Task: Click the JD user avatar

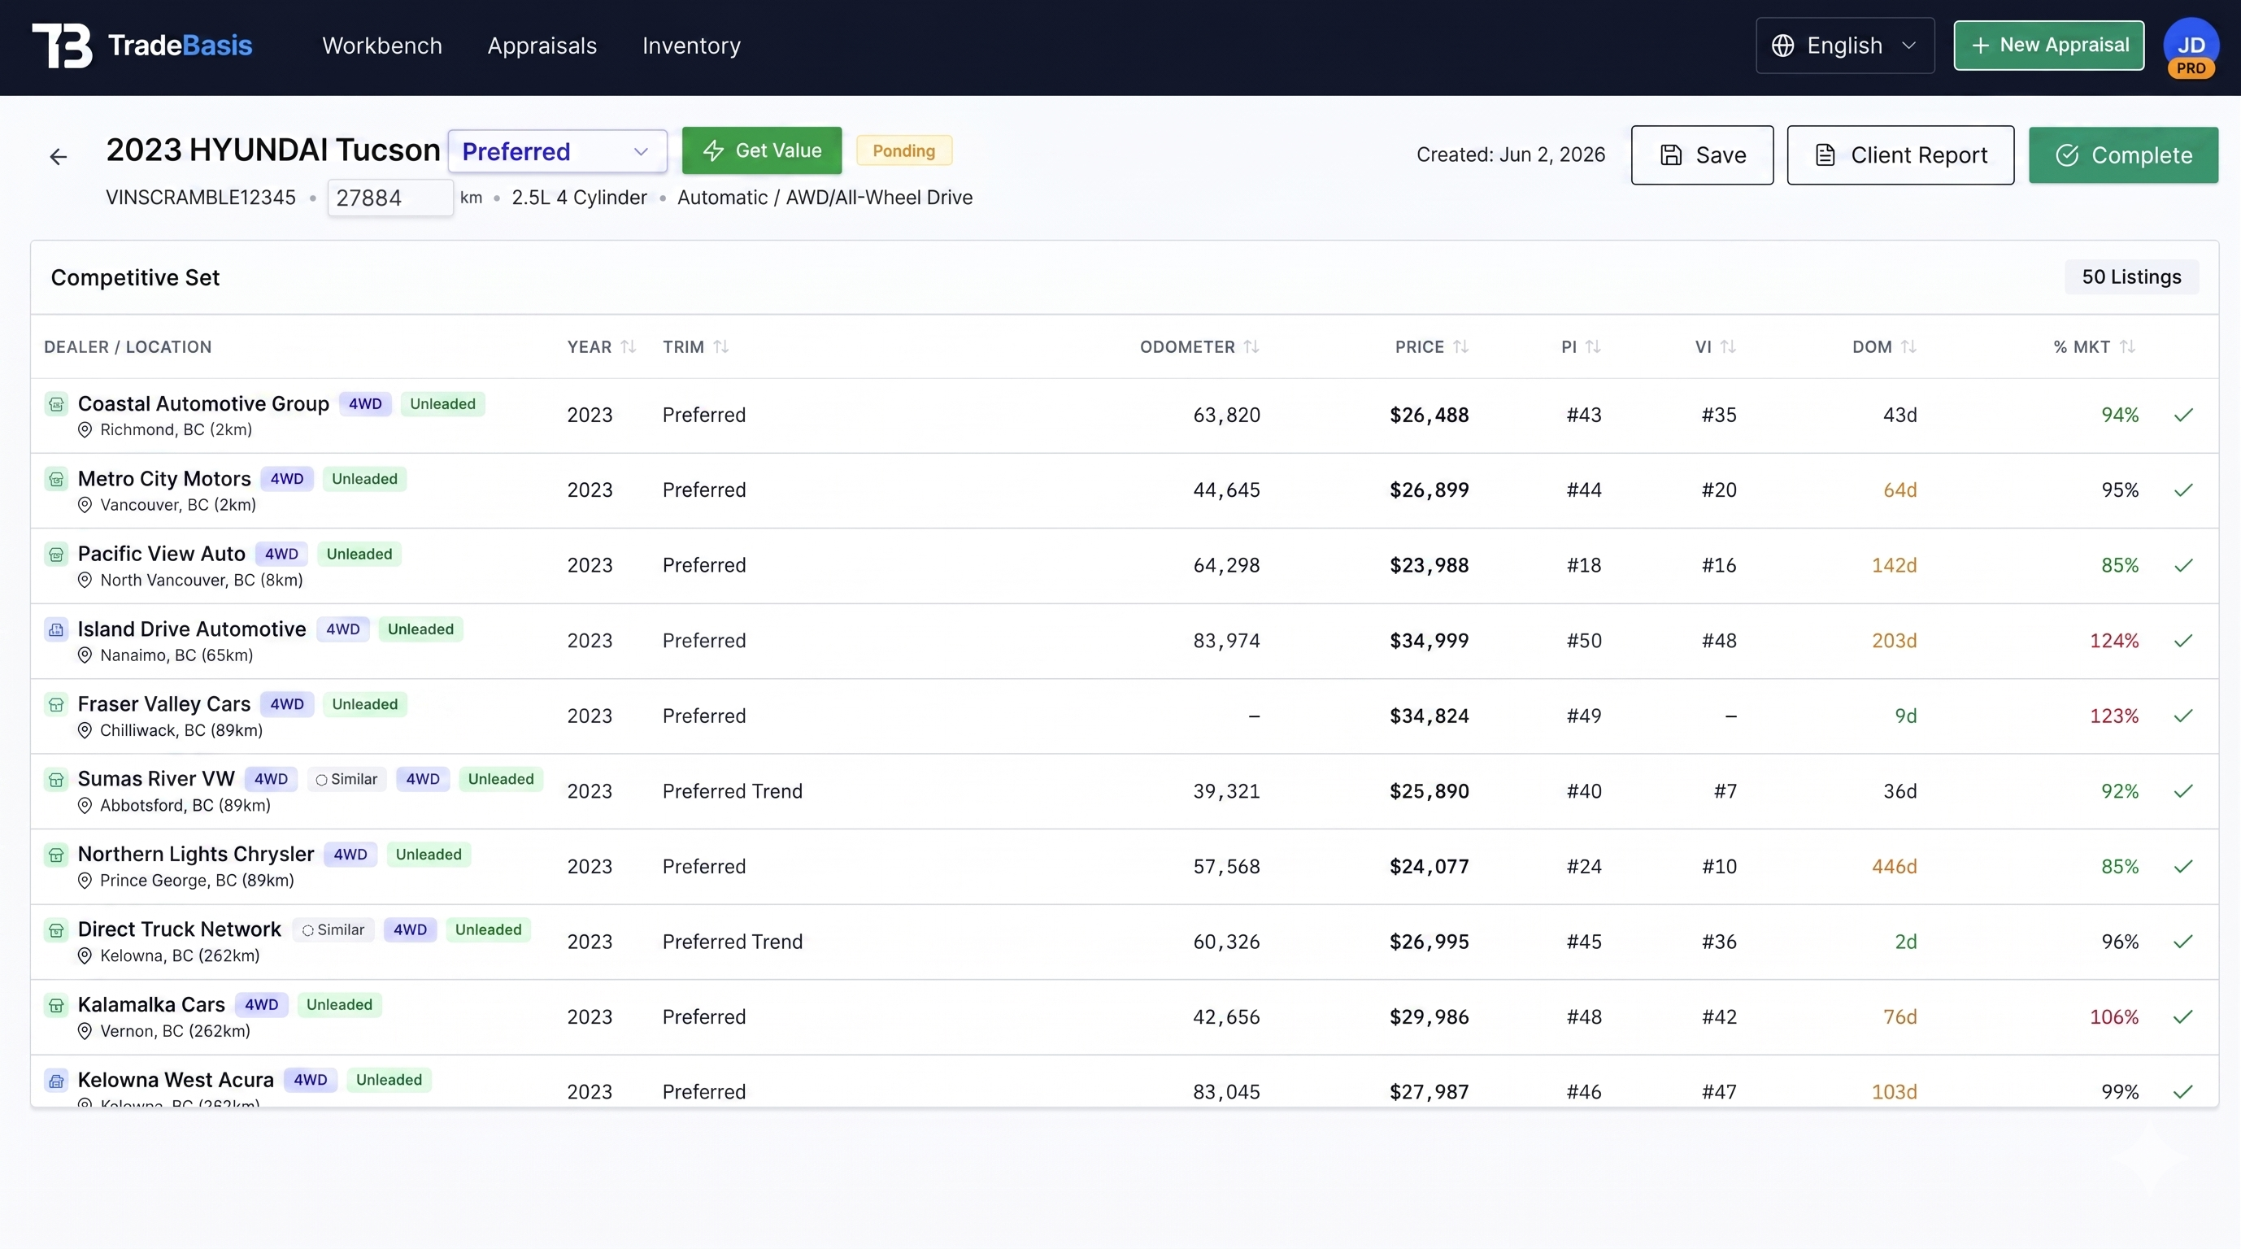Action: 2191,47
